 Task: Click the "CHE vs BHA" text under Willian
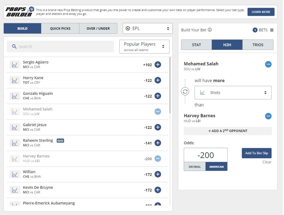[x=32, y=176]
